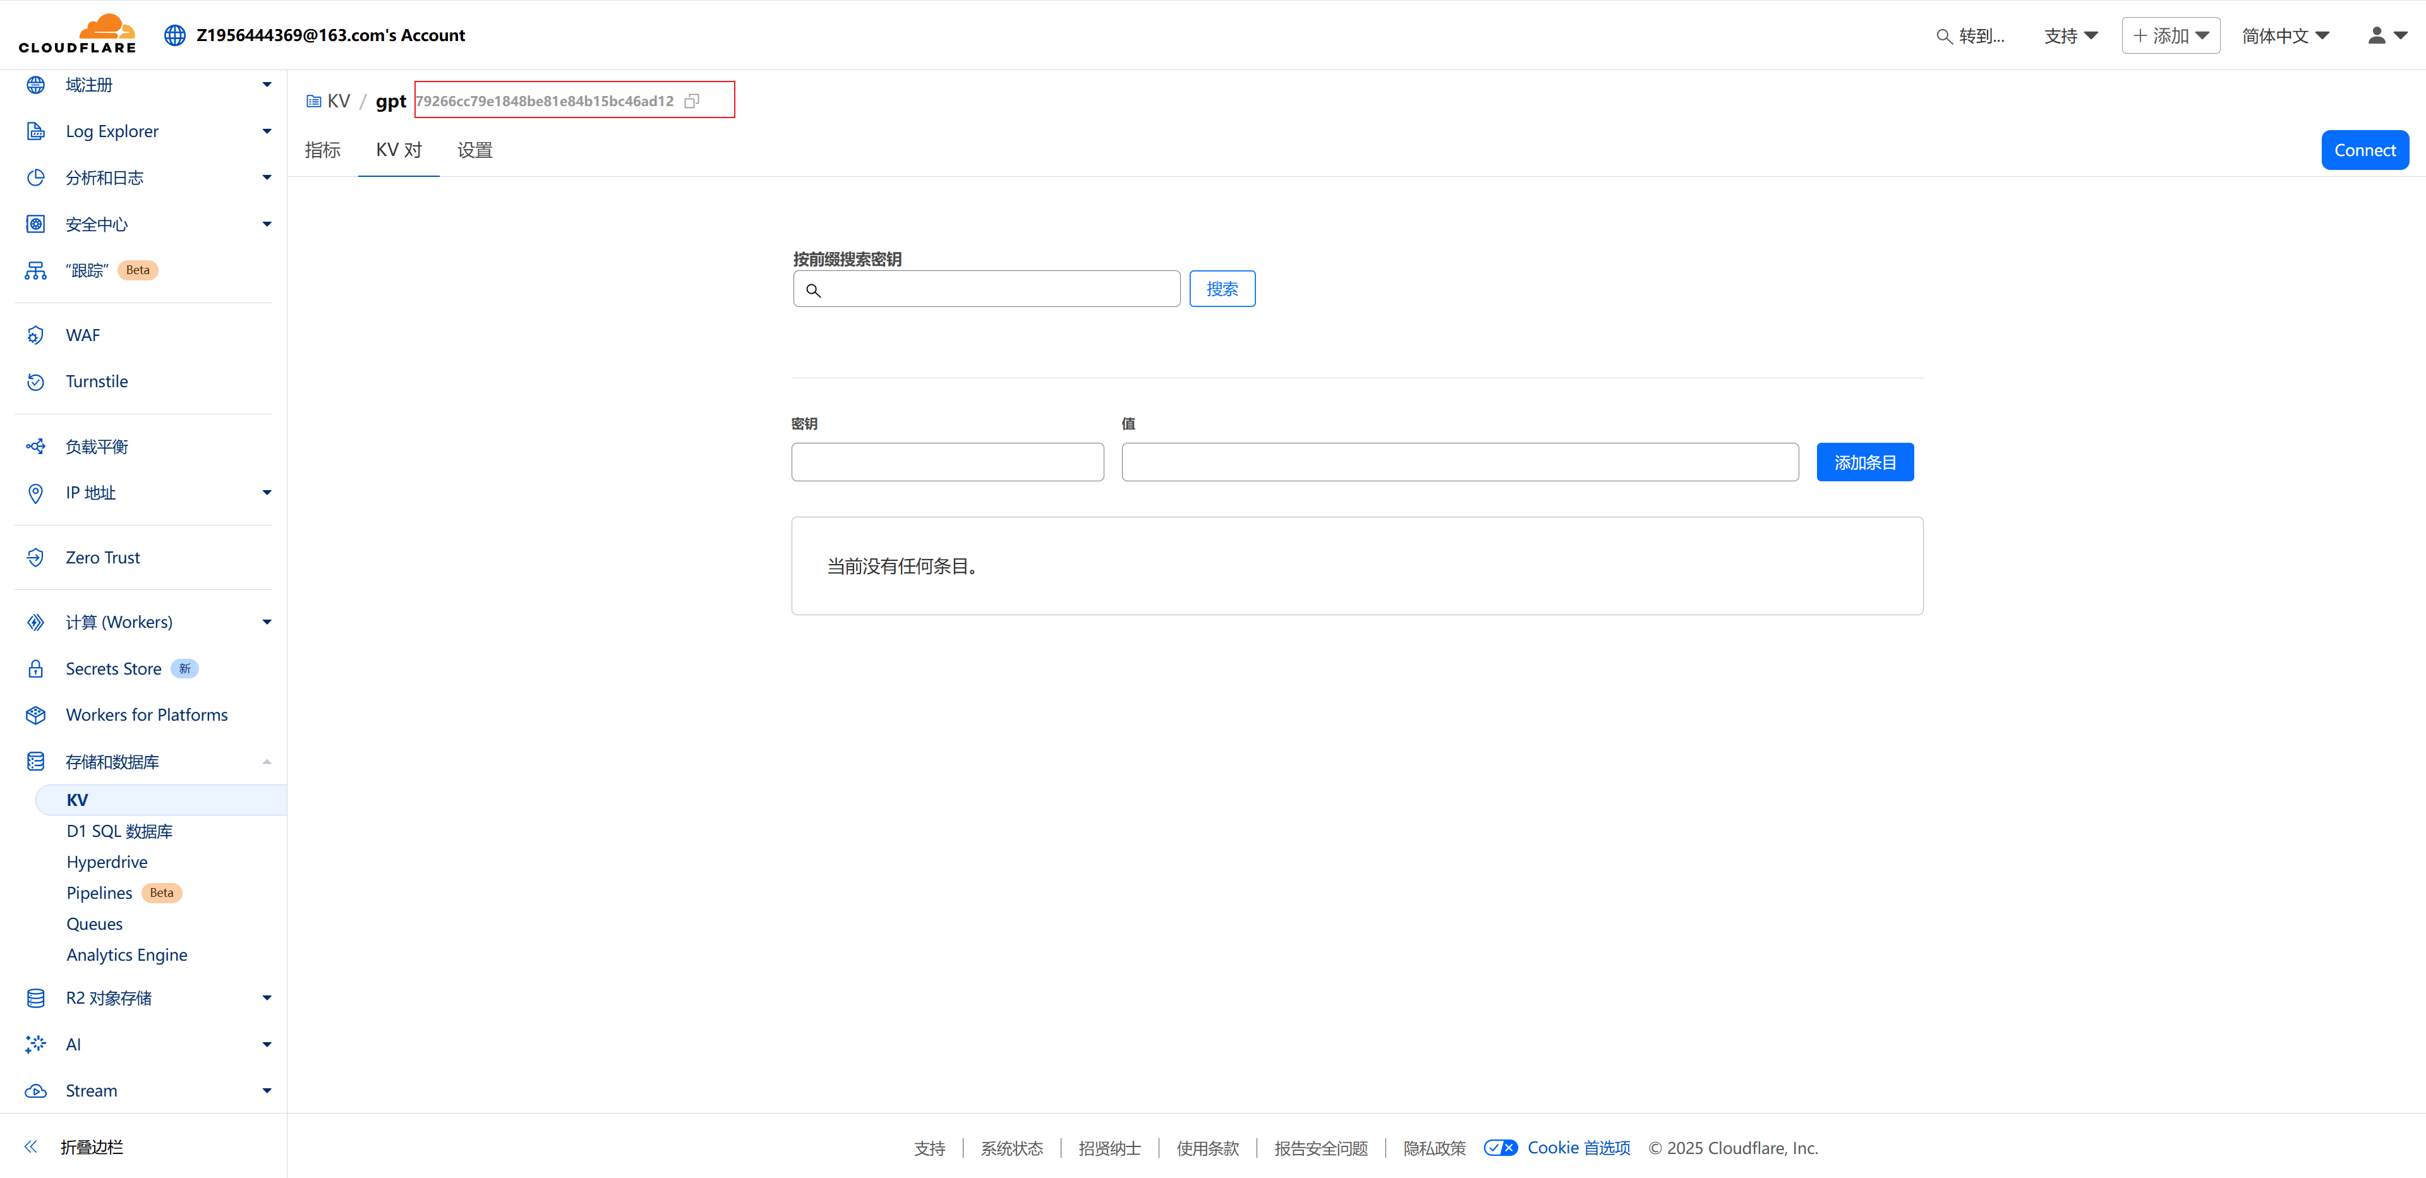Open the 添加 dropdown

[x=2171, y=35]
